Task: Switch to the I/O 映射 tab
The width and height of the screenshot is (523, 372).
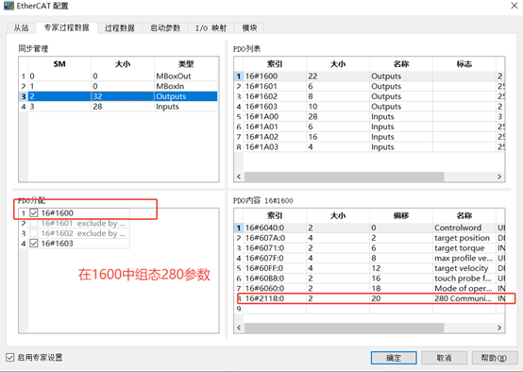Action: coord(211,28)
